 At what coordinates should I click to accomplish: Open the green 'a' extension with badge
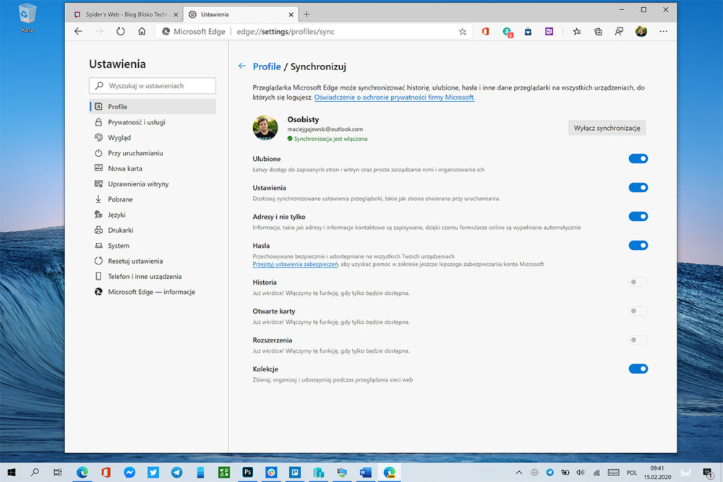[508, 32]
